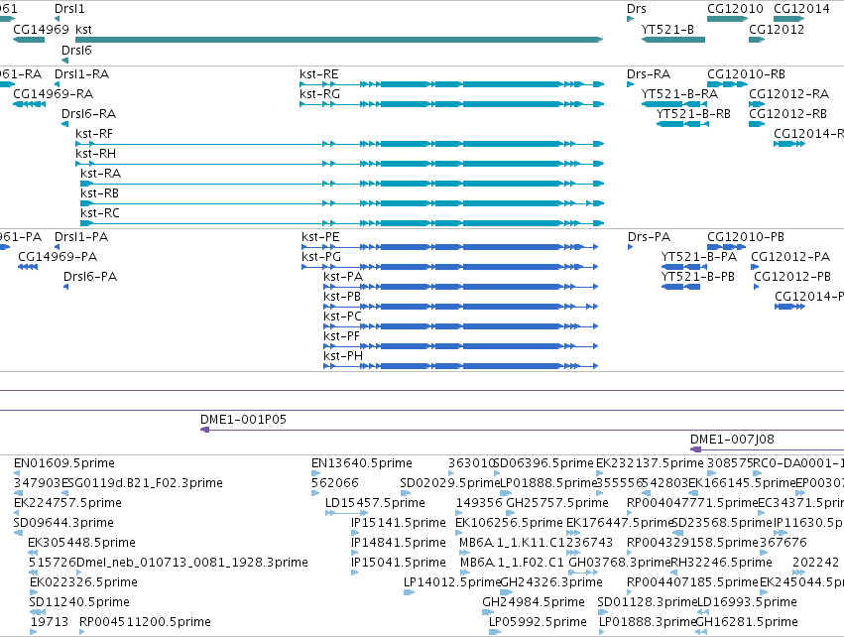The image size is (844, 637).
Task: Select the EK022326.5prime EST label
Action: tap(83, 582)
